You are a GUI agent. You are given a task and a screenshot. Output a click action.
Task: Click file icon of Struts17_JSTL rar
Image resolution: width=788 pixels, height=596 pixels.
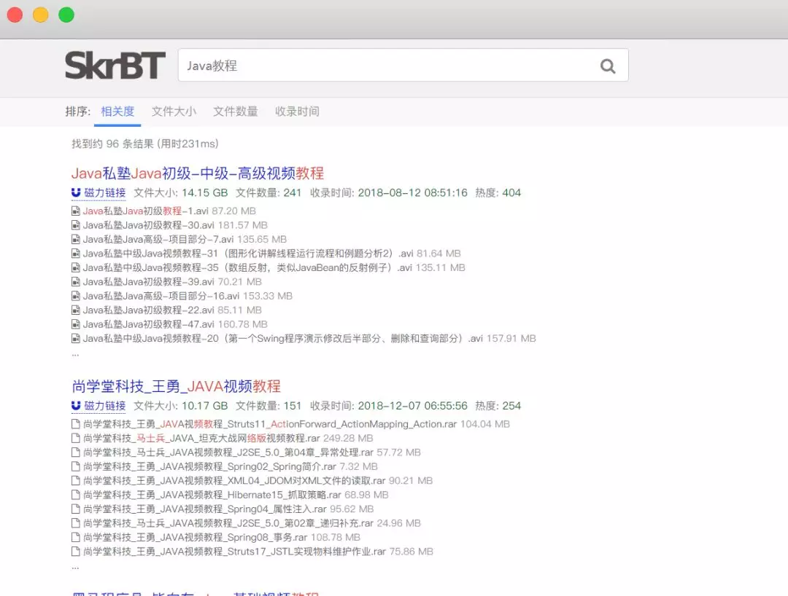75,552
